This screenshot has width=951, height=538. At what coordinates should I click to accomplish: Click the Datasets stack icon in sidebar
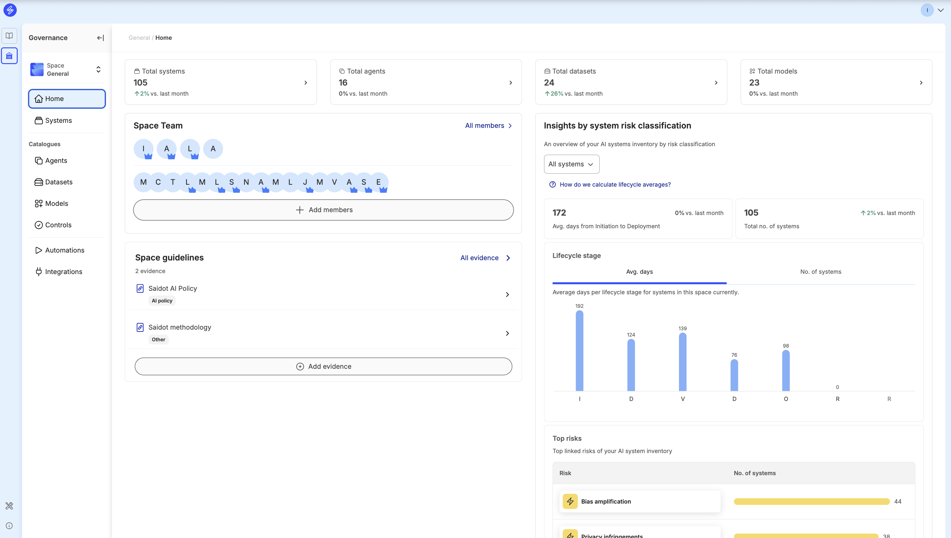click(x=39, y=182)
